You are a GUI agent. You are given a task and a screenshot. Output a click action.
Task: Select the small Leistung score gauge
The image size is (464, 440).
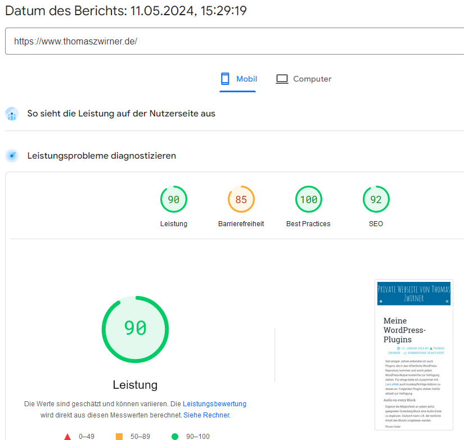(173, 199)
